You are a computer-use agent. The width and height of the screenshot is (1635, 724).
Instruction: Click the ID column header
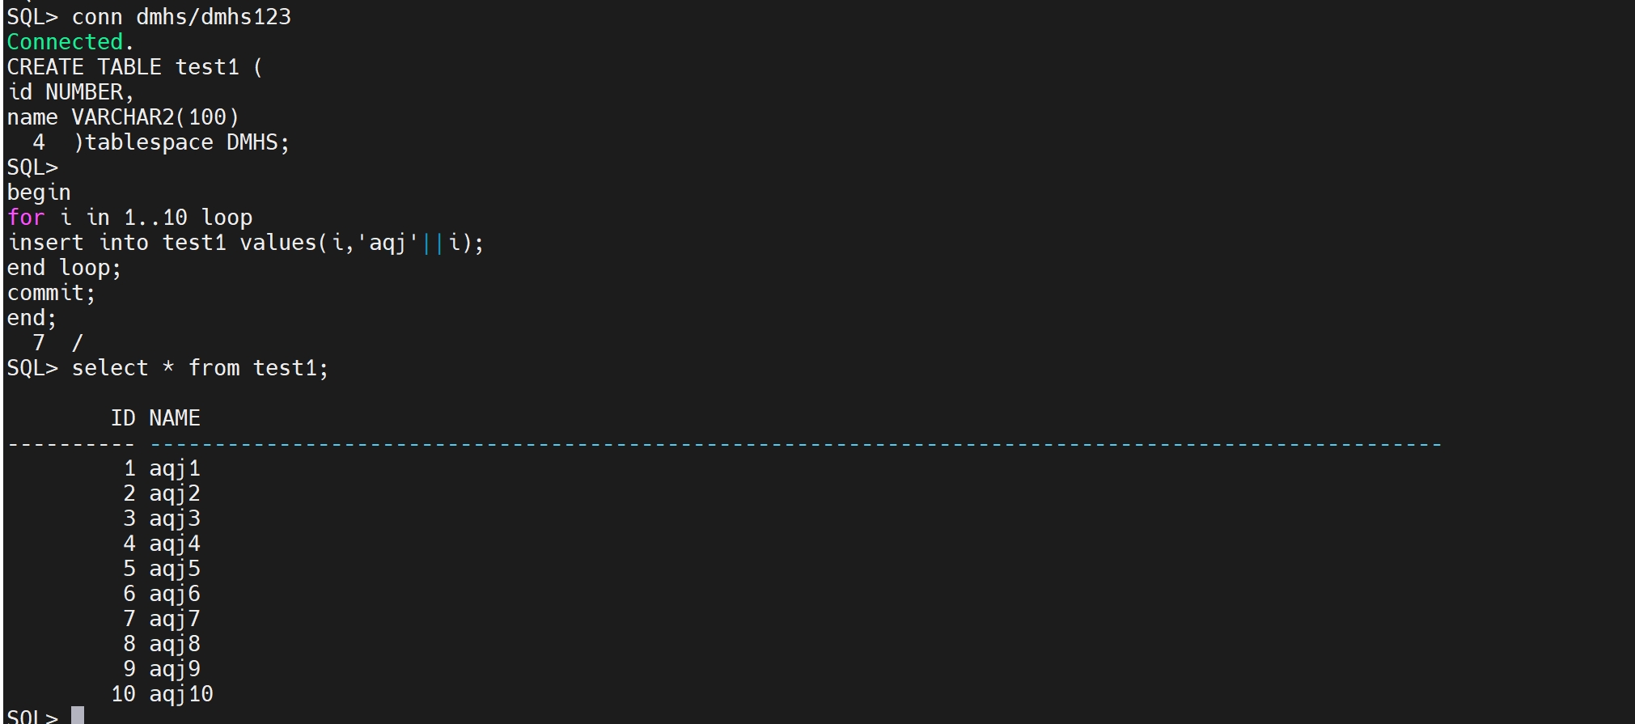click(123, 418)
